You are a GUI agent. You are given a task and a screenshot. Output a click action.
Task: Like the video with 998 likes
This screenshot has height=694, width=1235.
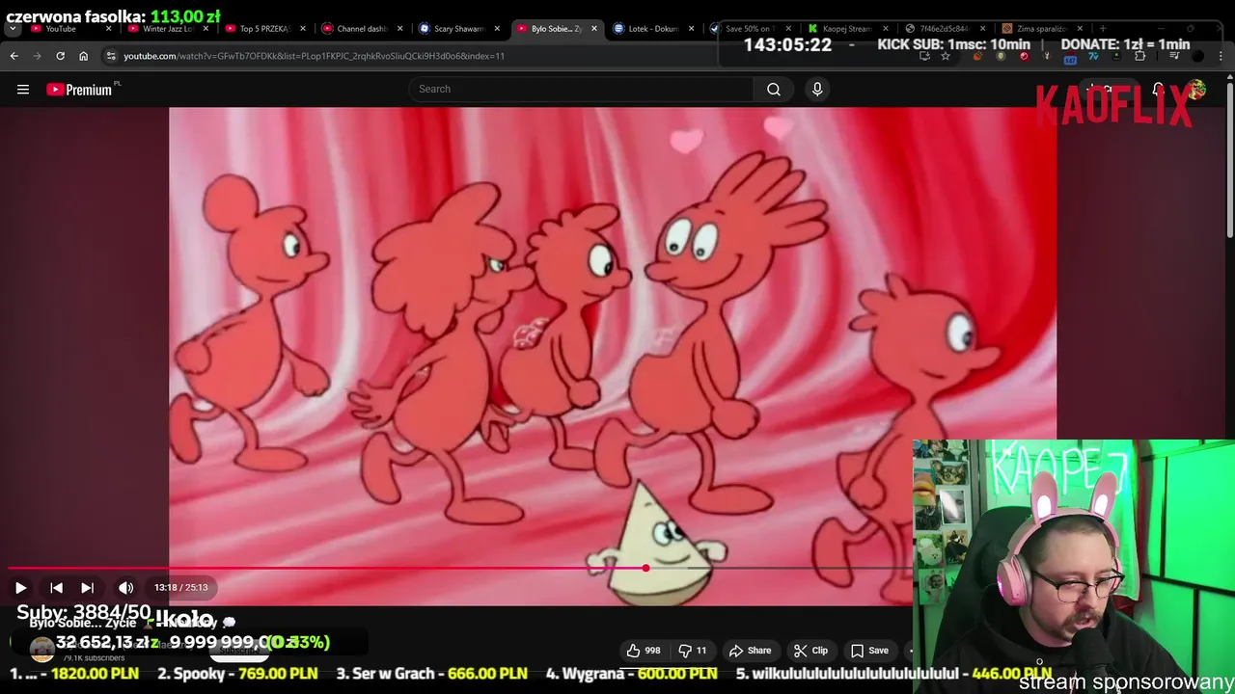[x=644, y=651]
